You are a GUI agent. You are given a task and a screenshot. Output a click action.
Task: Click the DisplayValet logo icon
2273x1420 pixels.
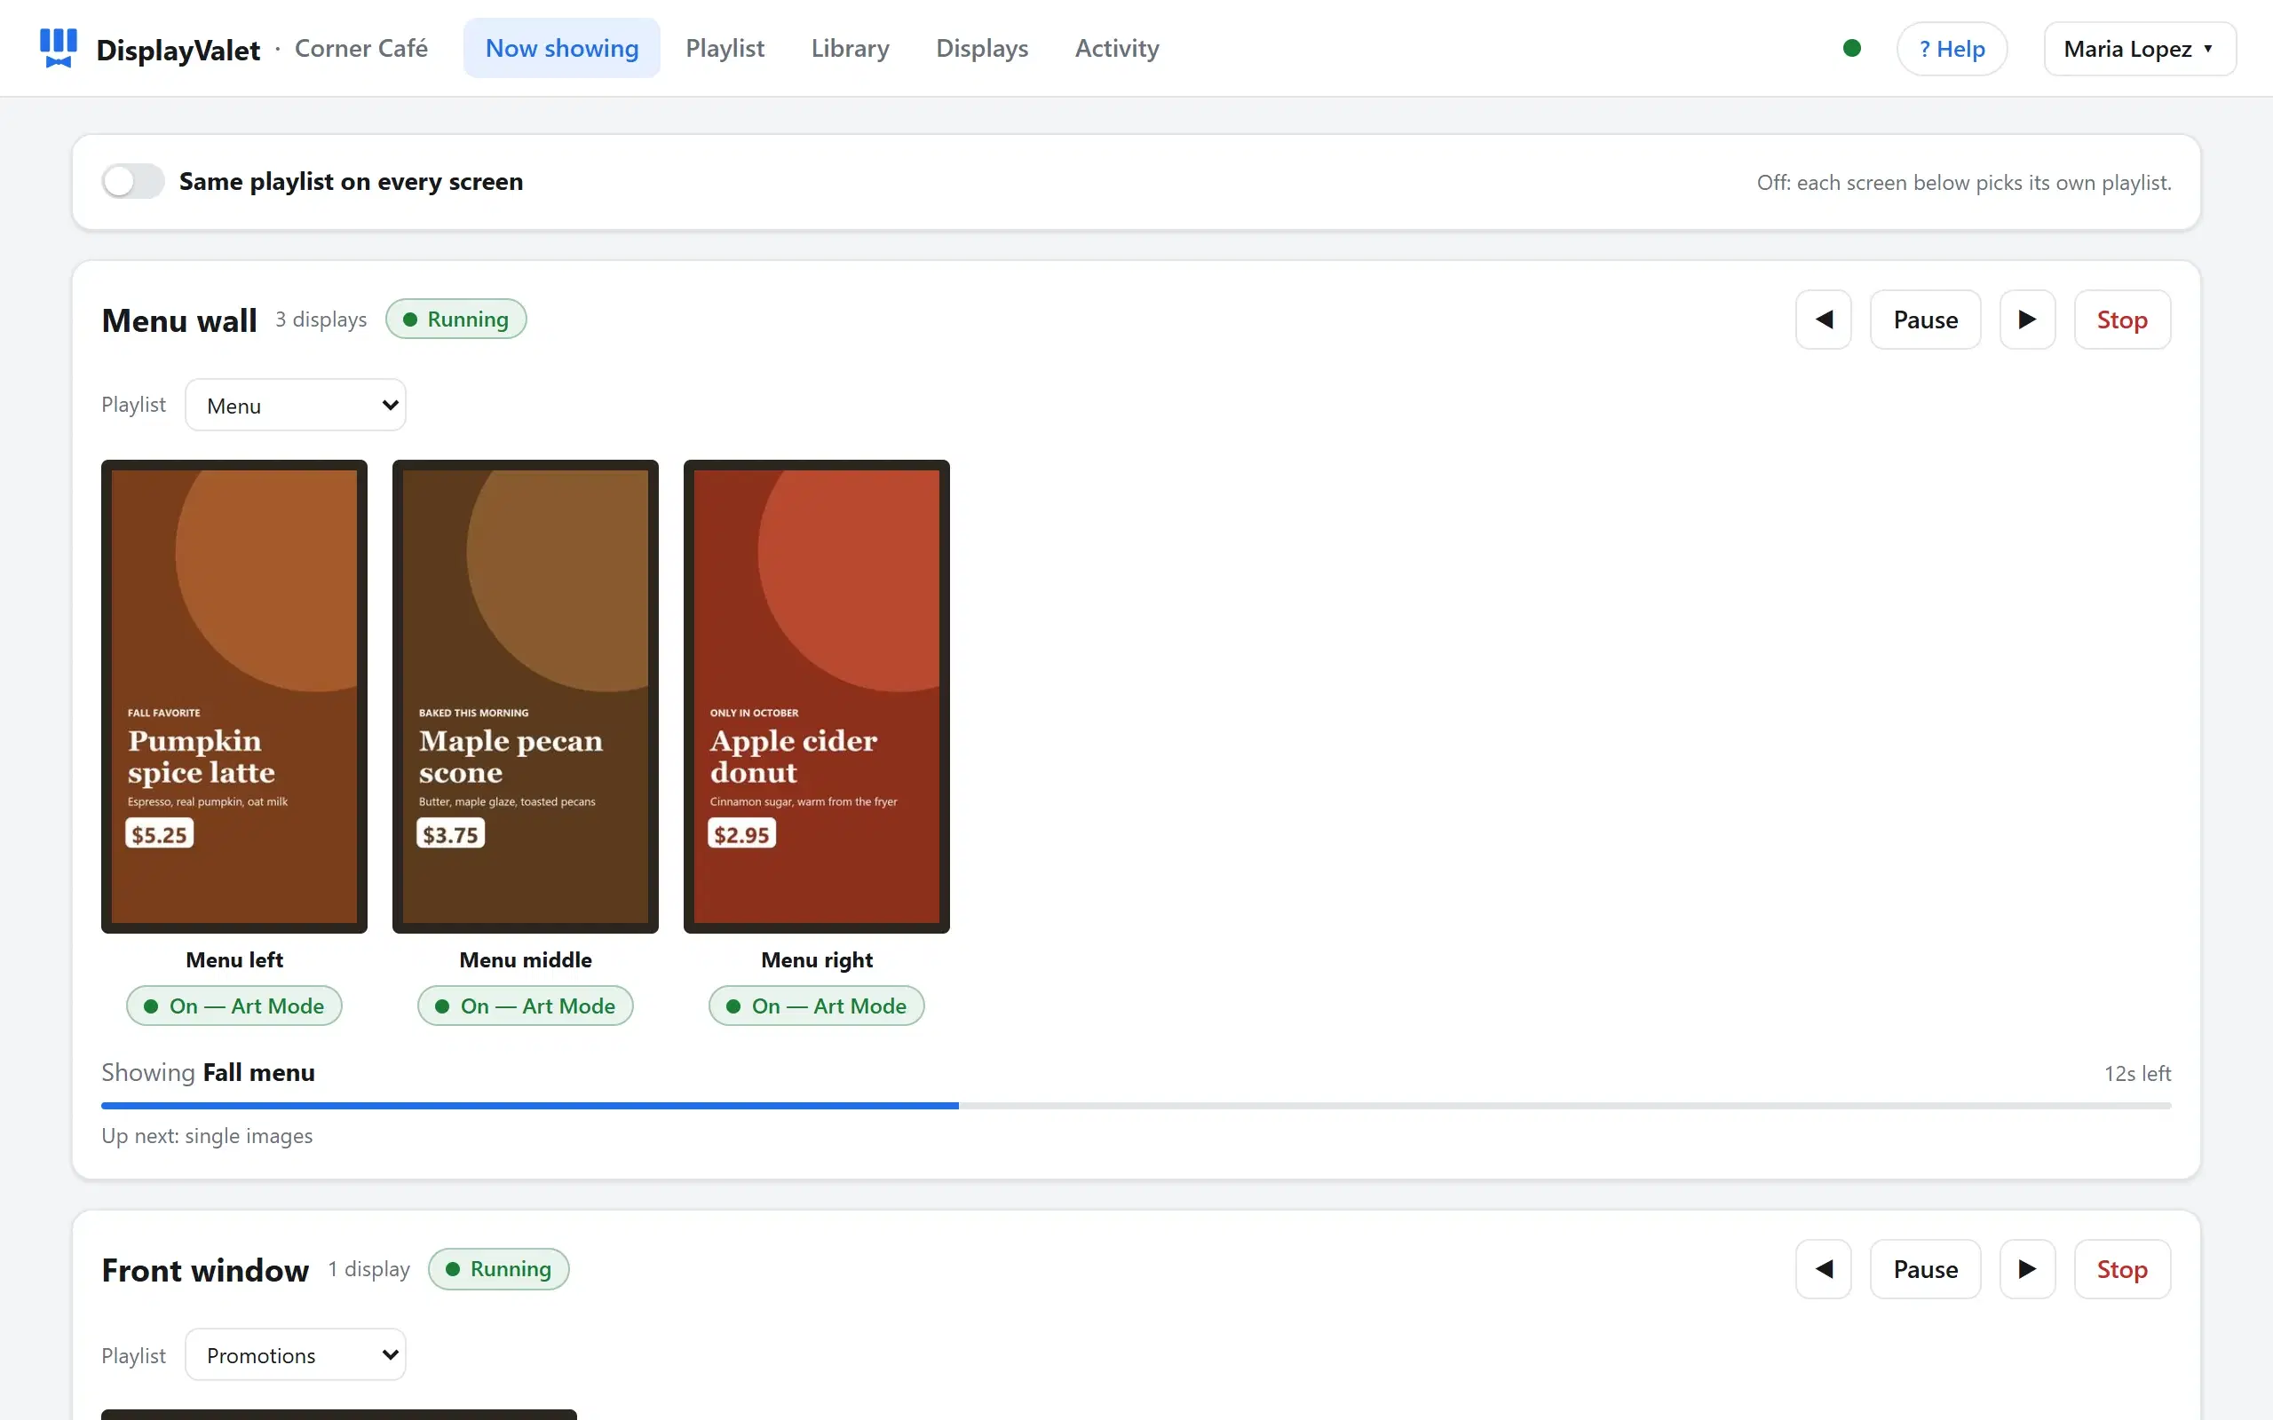[59, 48]
